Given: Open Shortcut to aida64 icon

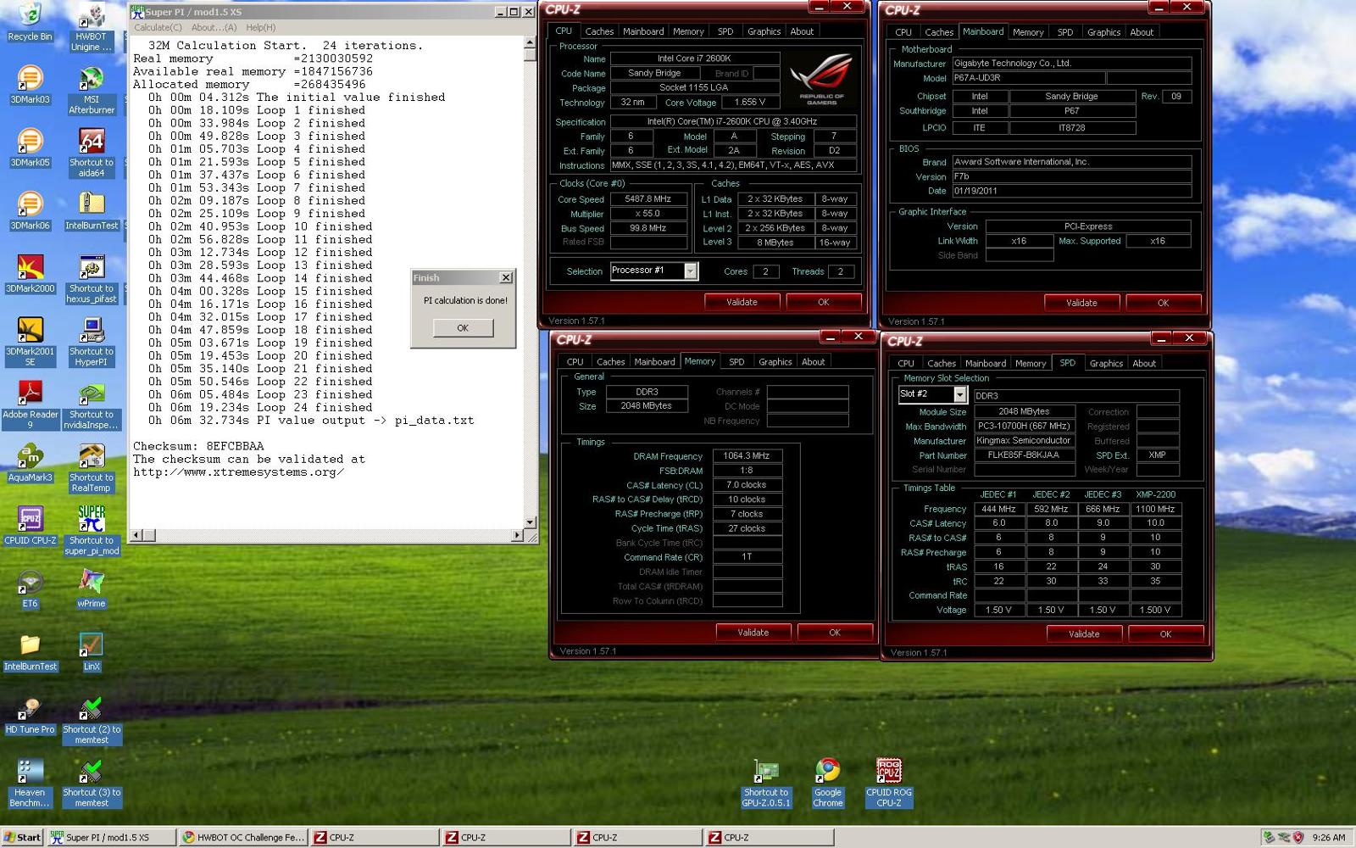Looking at the screenshot, I should [92, 153].
